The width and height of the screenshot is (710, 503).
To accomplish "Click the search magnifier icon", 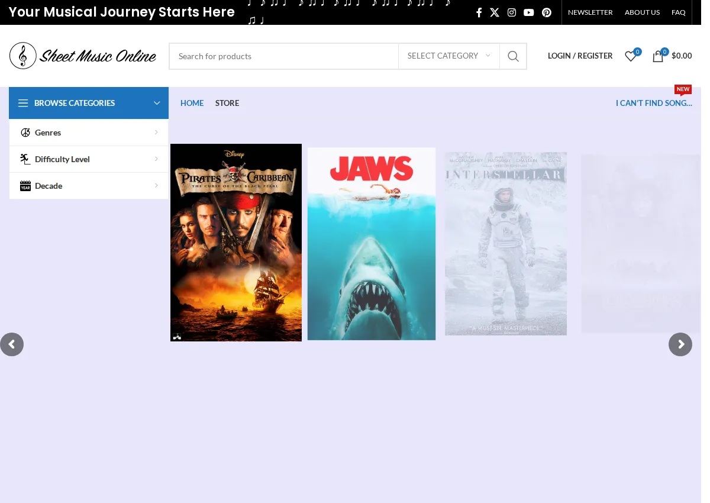I will tap(513, 56).
